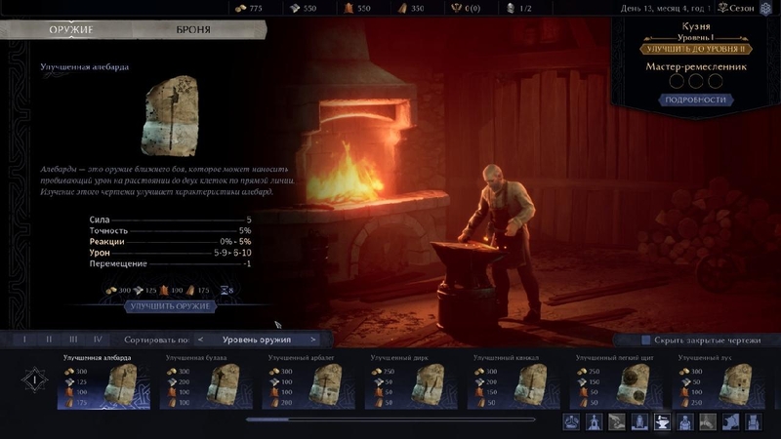Screen dimensions: 781x439
Task: Click the hourglass time cost icon showing 8
Action: [224, 290]
